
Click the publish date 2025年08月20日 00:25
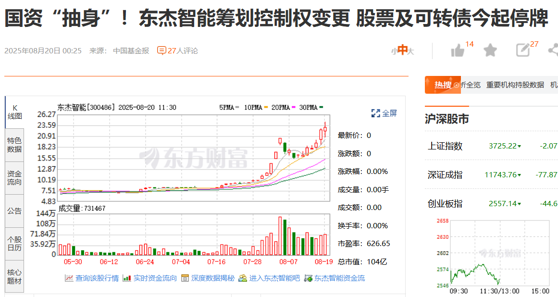point(43,51)
